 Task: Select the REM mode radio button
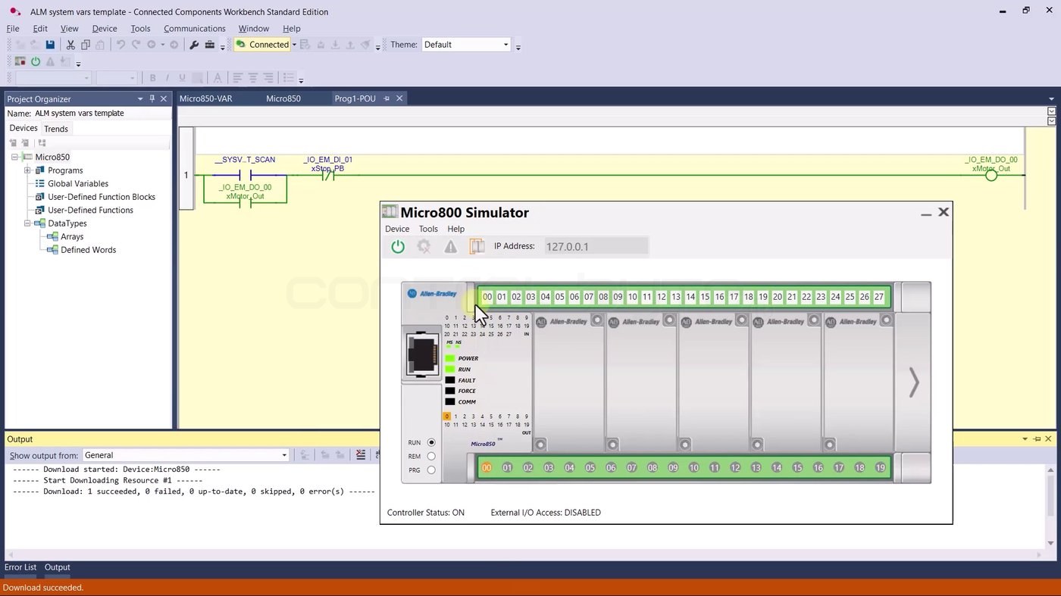coord(431,456)
